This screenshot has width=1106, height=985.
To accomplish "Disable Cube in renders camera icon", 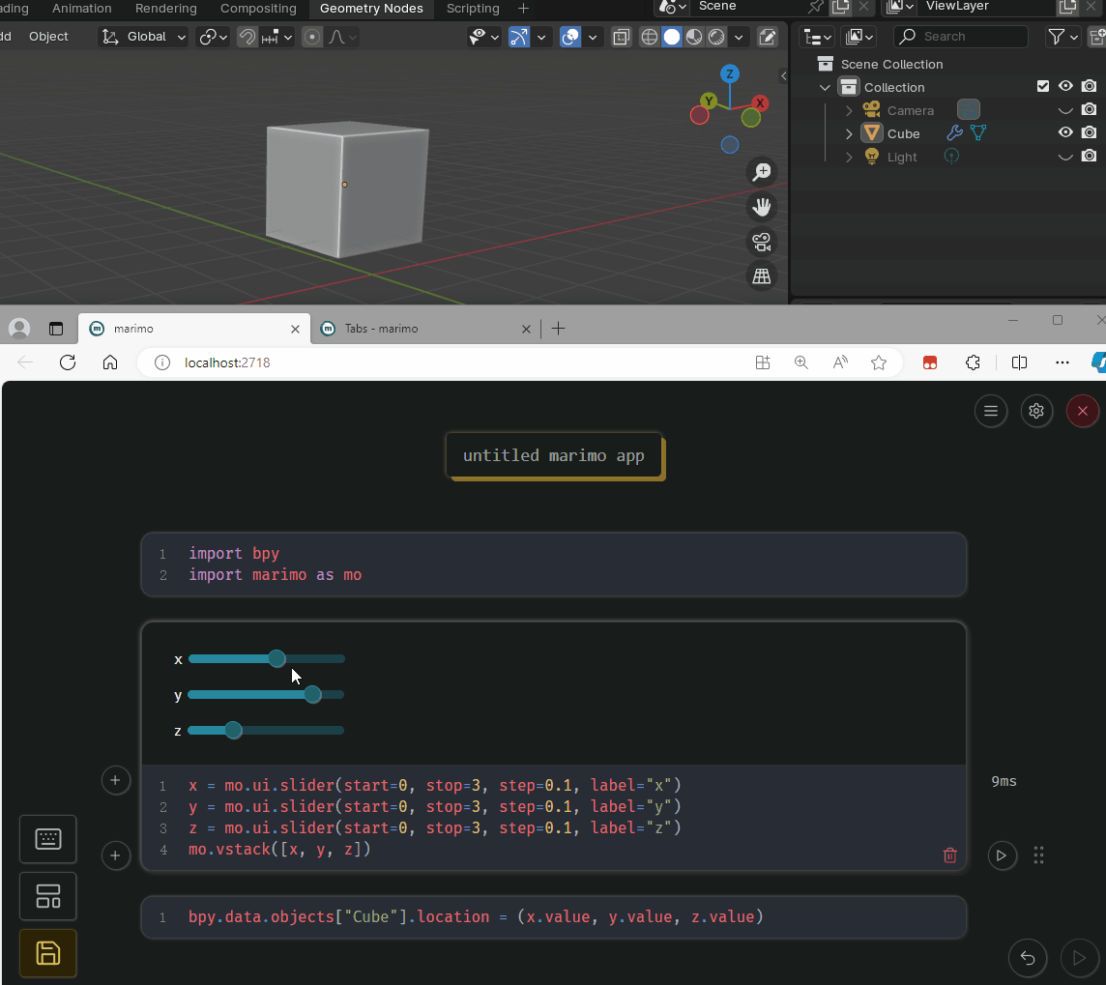I will (1089, 132).
